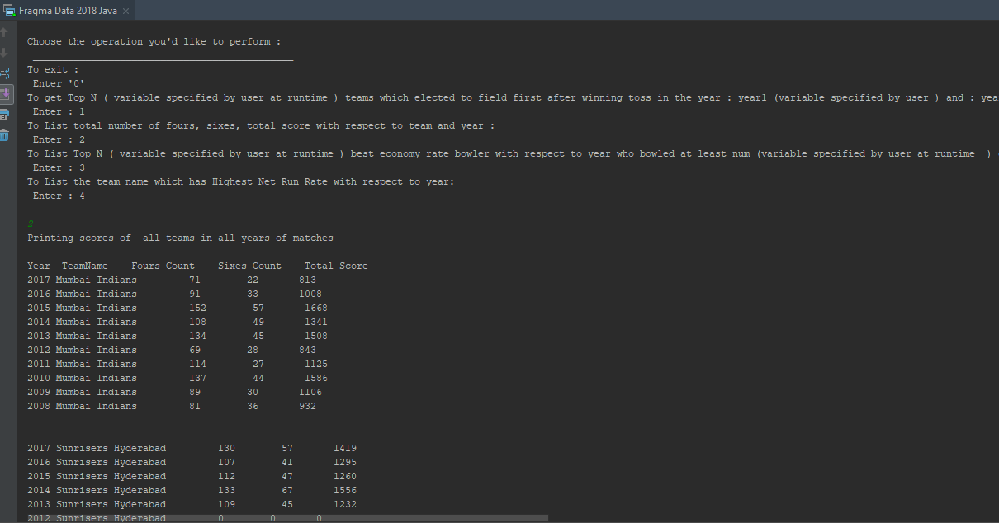Viewport: 999px width, 523px height.
Task: Click '2008 Mumbai Indians' row label
Action: click(82, 406)
